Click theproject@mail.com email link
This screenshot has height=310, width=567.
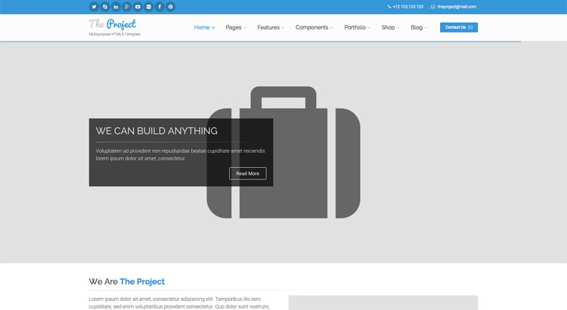[x=456, y=7]
